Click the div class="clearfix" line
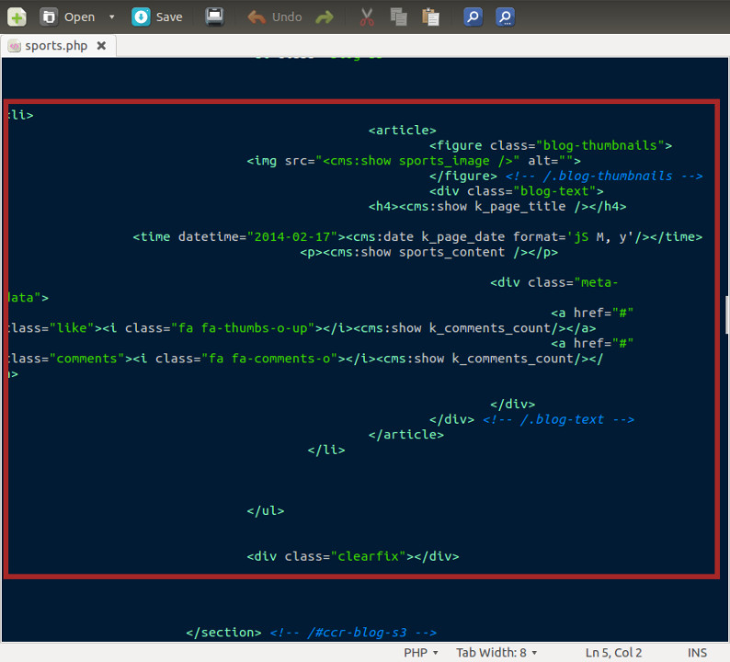This screenshot has height=662, width=730. 352,556
